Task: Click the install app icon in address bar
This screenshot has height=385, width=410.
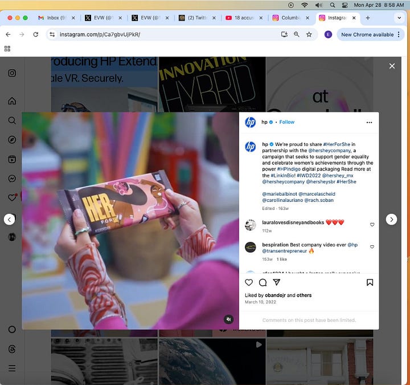Action: [284, 34]
